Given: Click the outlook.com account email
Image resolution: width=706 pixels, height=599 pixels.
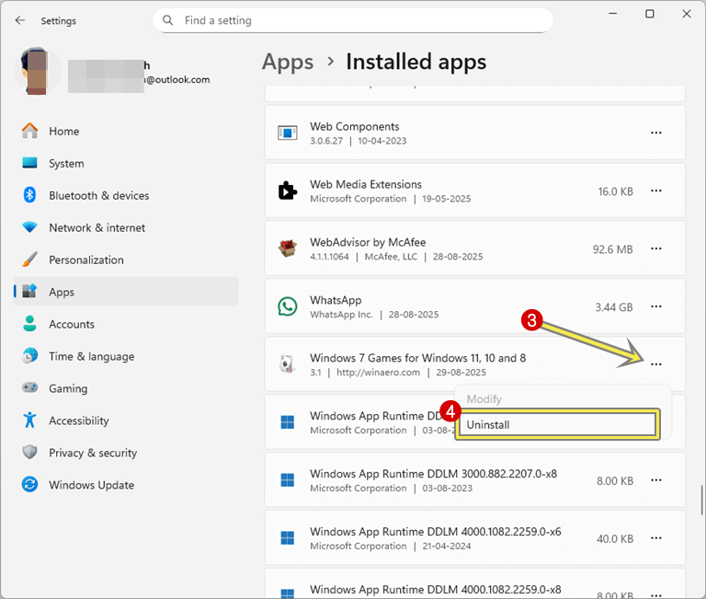Looking at the screenshot, I should [177, 80].
